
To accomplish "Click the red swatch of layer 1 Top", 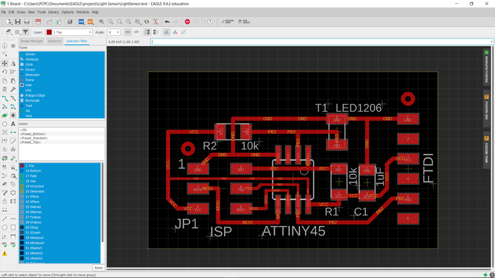I will [22, 166].
